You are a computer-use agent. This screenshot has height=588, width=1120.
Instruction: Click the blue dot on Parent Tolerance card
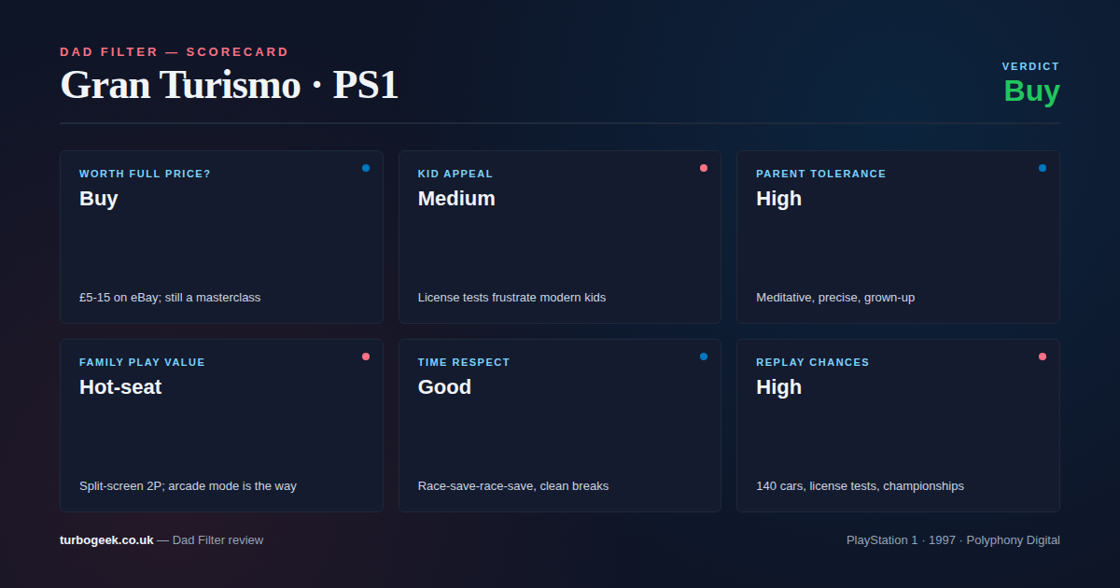pyautogui.click(x=1043, y=168)
